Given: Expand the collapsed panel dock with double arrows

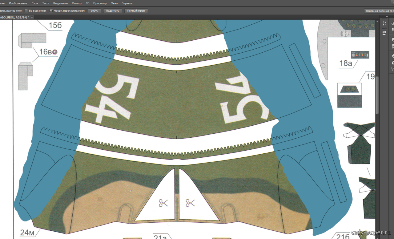Looking at the screenshot, I should pyautogui.click(x=387, y=16).
